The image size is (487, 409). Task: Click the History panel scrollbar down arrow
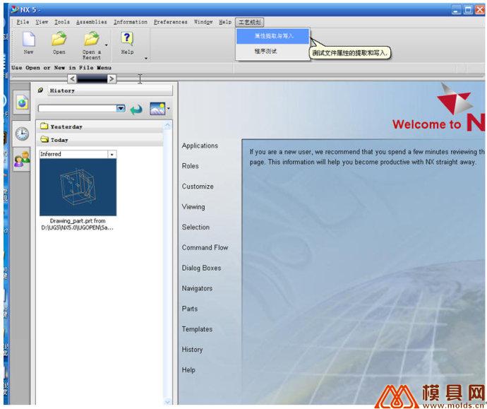[167, 401]
